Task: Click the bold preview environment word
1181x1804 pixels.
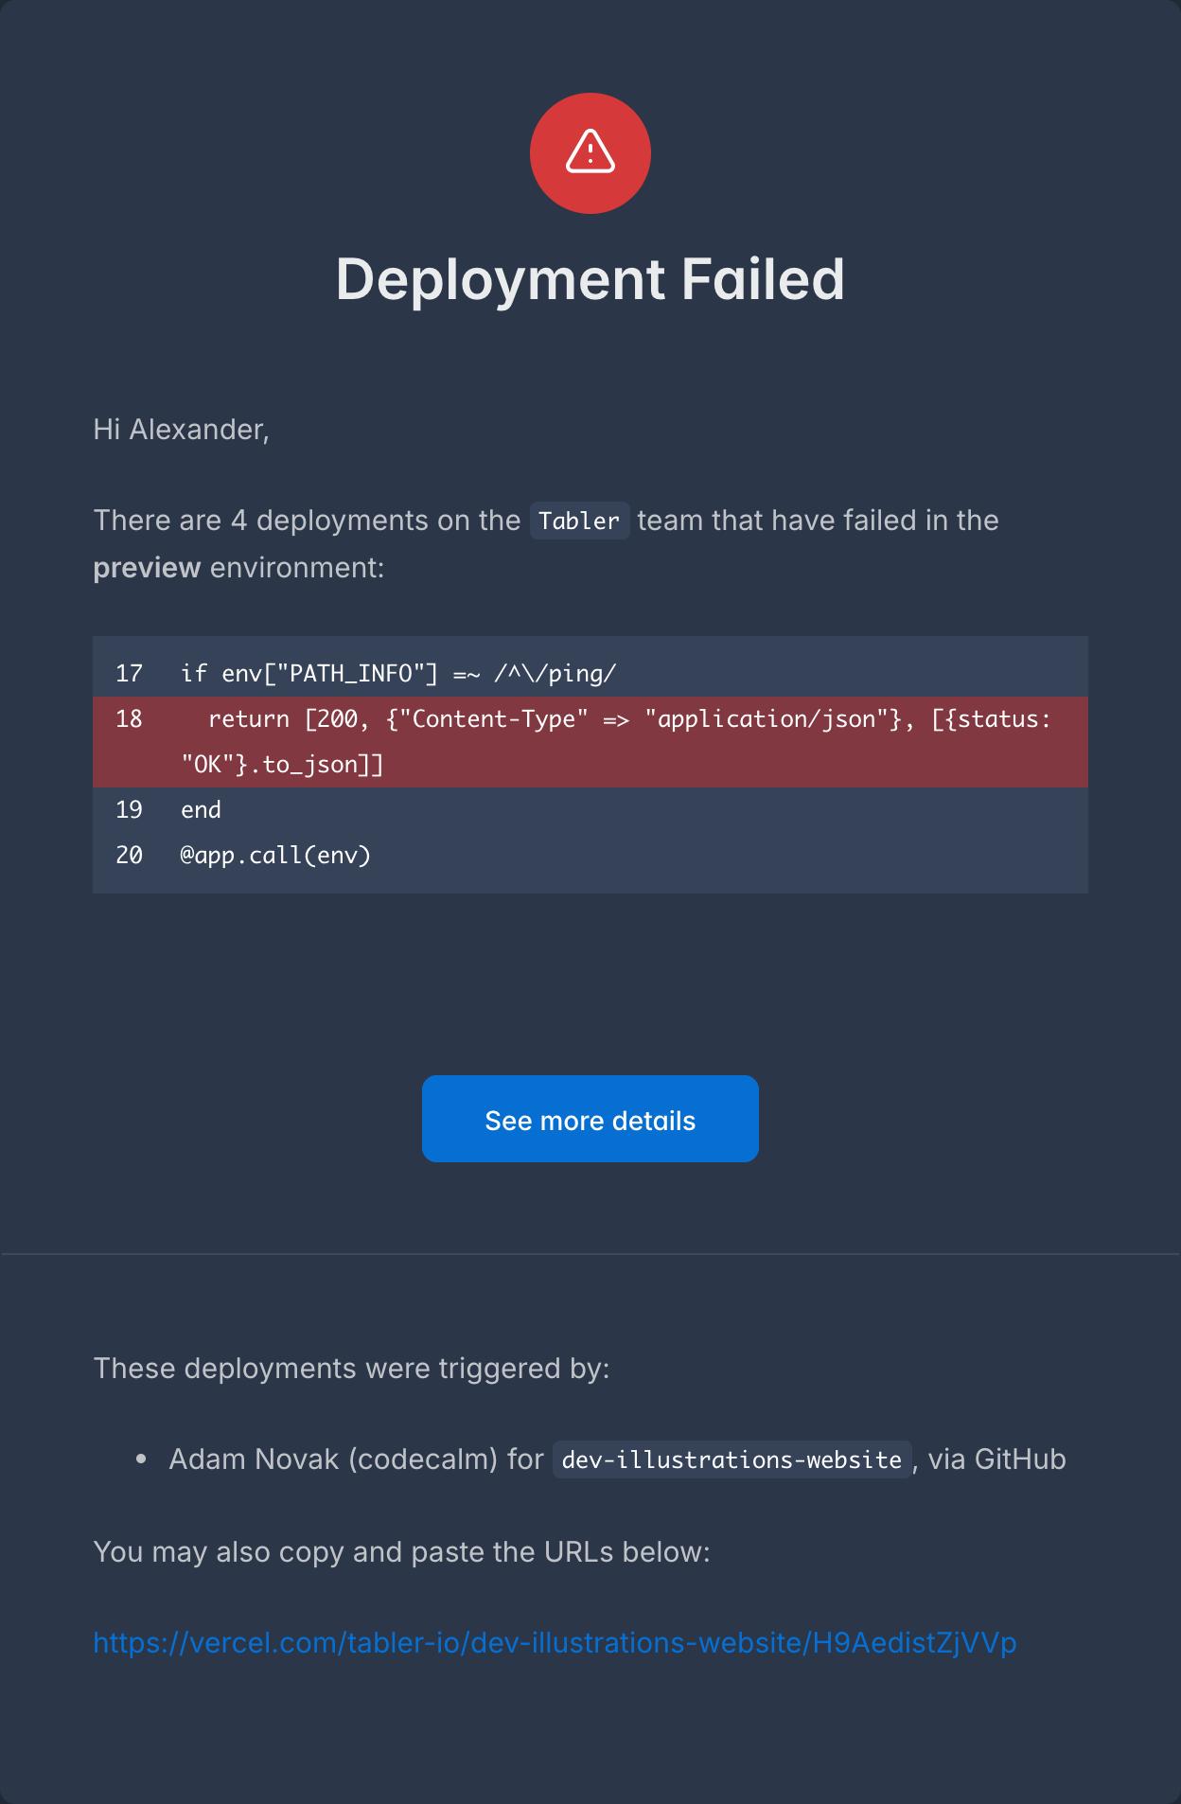Action: pos(147,568)
